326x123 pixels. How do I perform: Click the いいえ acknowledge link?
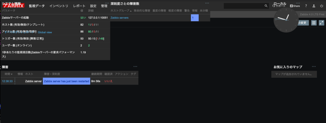(x=108, y=81)
